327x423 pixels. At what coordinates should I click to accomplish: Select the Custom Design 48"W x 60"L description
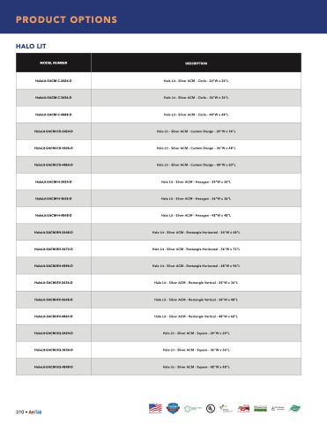coord(197,165)
